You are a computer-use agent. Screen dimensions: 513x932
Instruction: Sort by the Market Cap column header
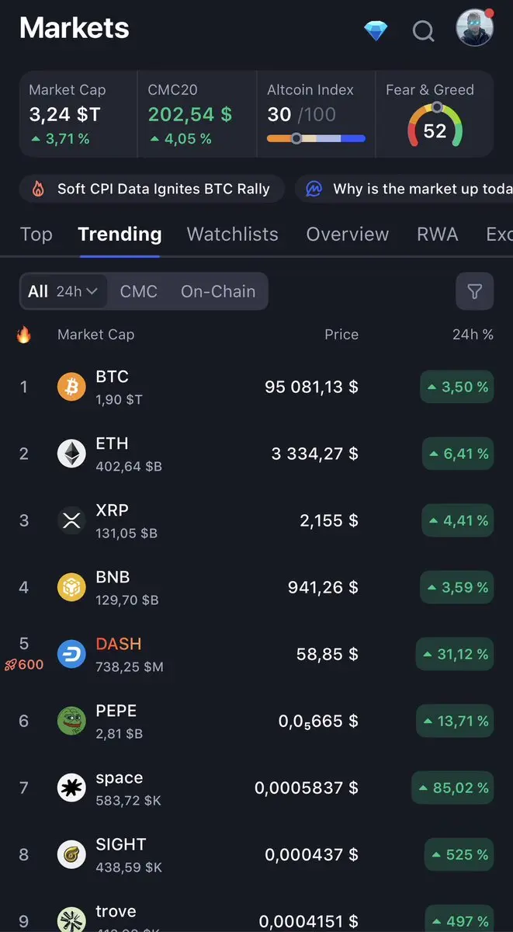pos(95,335)
